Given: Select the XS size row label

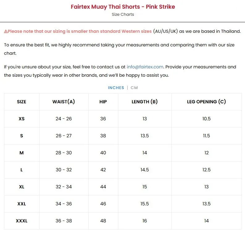Looking at the screenshot, I should (22, 119).
